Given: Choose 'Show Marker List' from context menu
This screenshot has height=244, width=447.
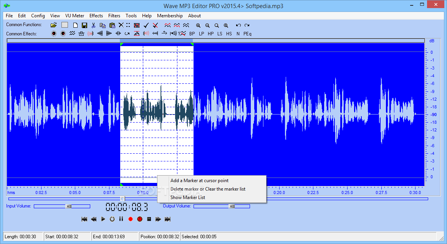Looking at the screenshot, I should [x=188, y=198].
